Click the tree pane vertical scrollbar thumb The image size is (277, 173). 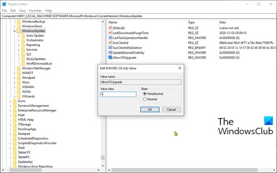point(102,157)
